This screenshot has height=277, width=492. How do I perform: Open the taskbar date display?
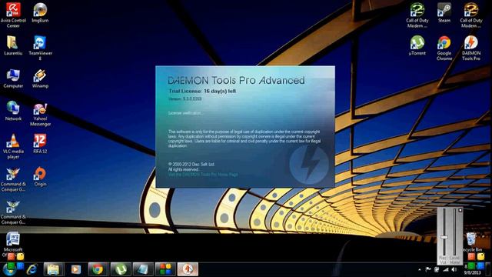click(472, 272)
